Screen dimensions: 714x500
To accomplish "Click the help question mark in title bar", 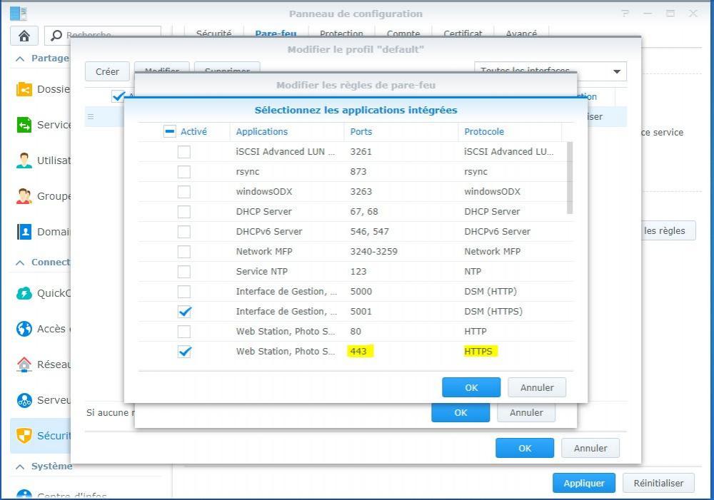I will pyautogui.click(x=625, y=14).
